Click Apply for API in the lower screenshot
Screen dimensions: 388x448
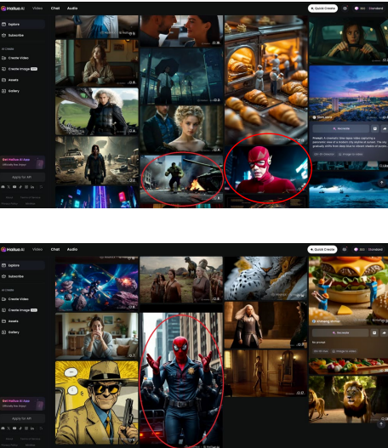point(22,418)
